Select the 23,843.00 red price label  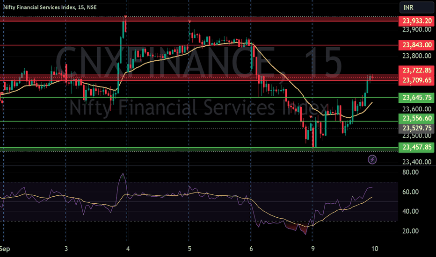pos(416,45)
